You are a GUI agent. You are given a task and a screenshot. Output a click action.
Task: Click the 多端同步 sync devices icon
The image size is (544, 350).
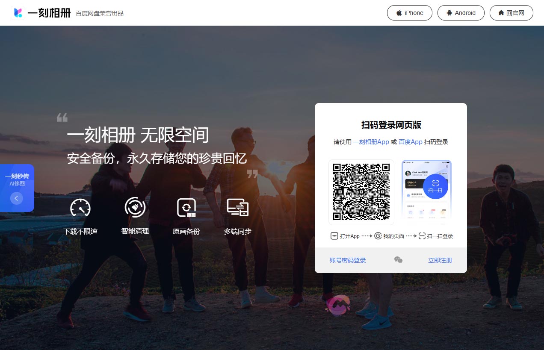(x=237, y=208)
